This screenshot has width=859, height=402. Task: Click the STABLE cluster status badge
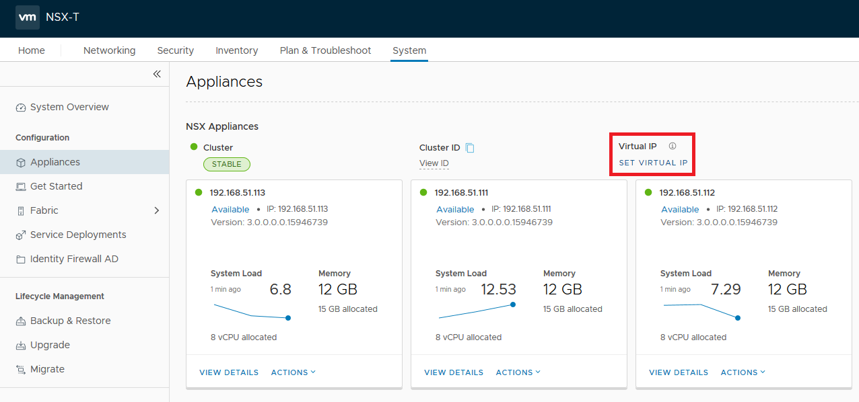click(x=226, y=164)
